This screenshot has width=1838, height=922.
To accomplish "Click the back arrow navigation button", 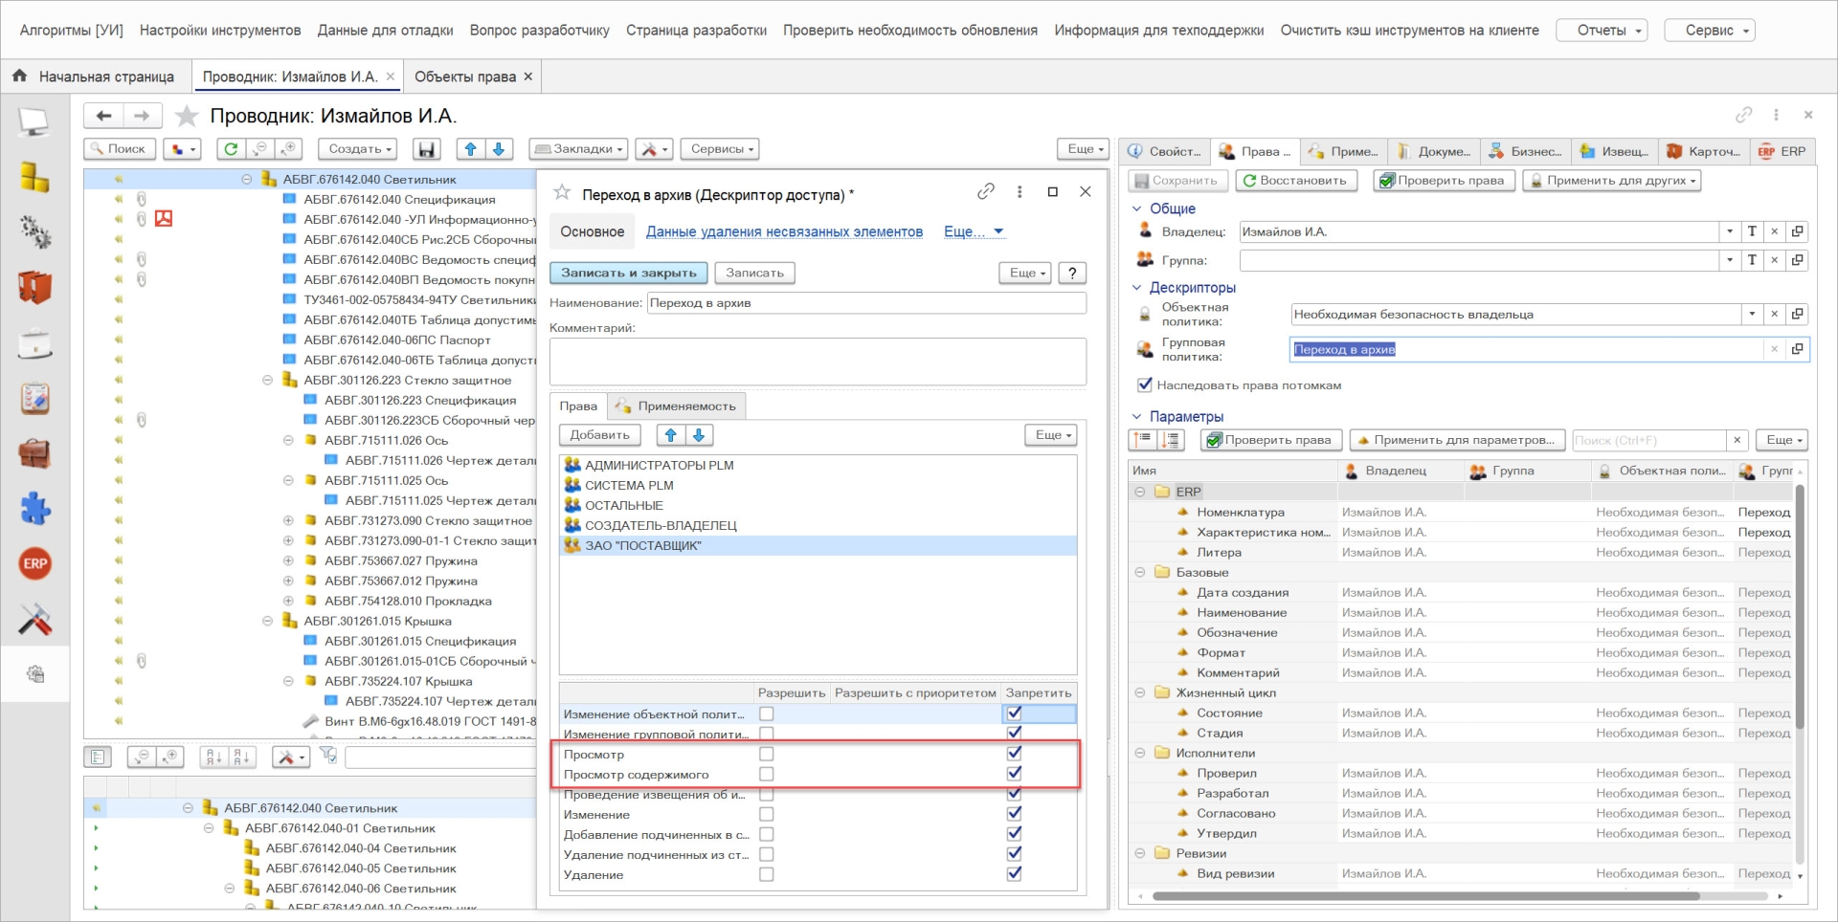I will coord(103,116).
